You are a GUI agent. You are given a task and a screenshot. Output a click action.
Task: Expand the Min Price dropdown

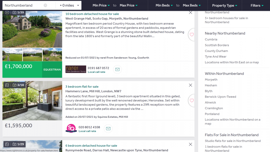click(101, 5)
